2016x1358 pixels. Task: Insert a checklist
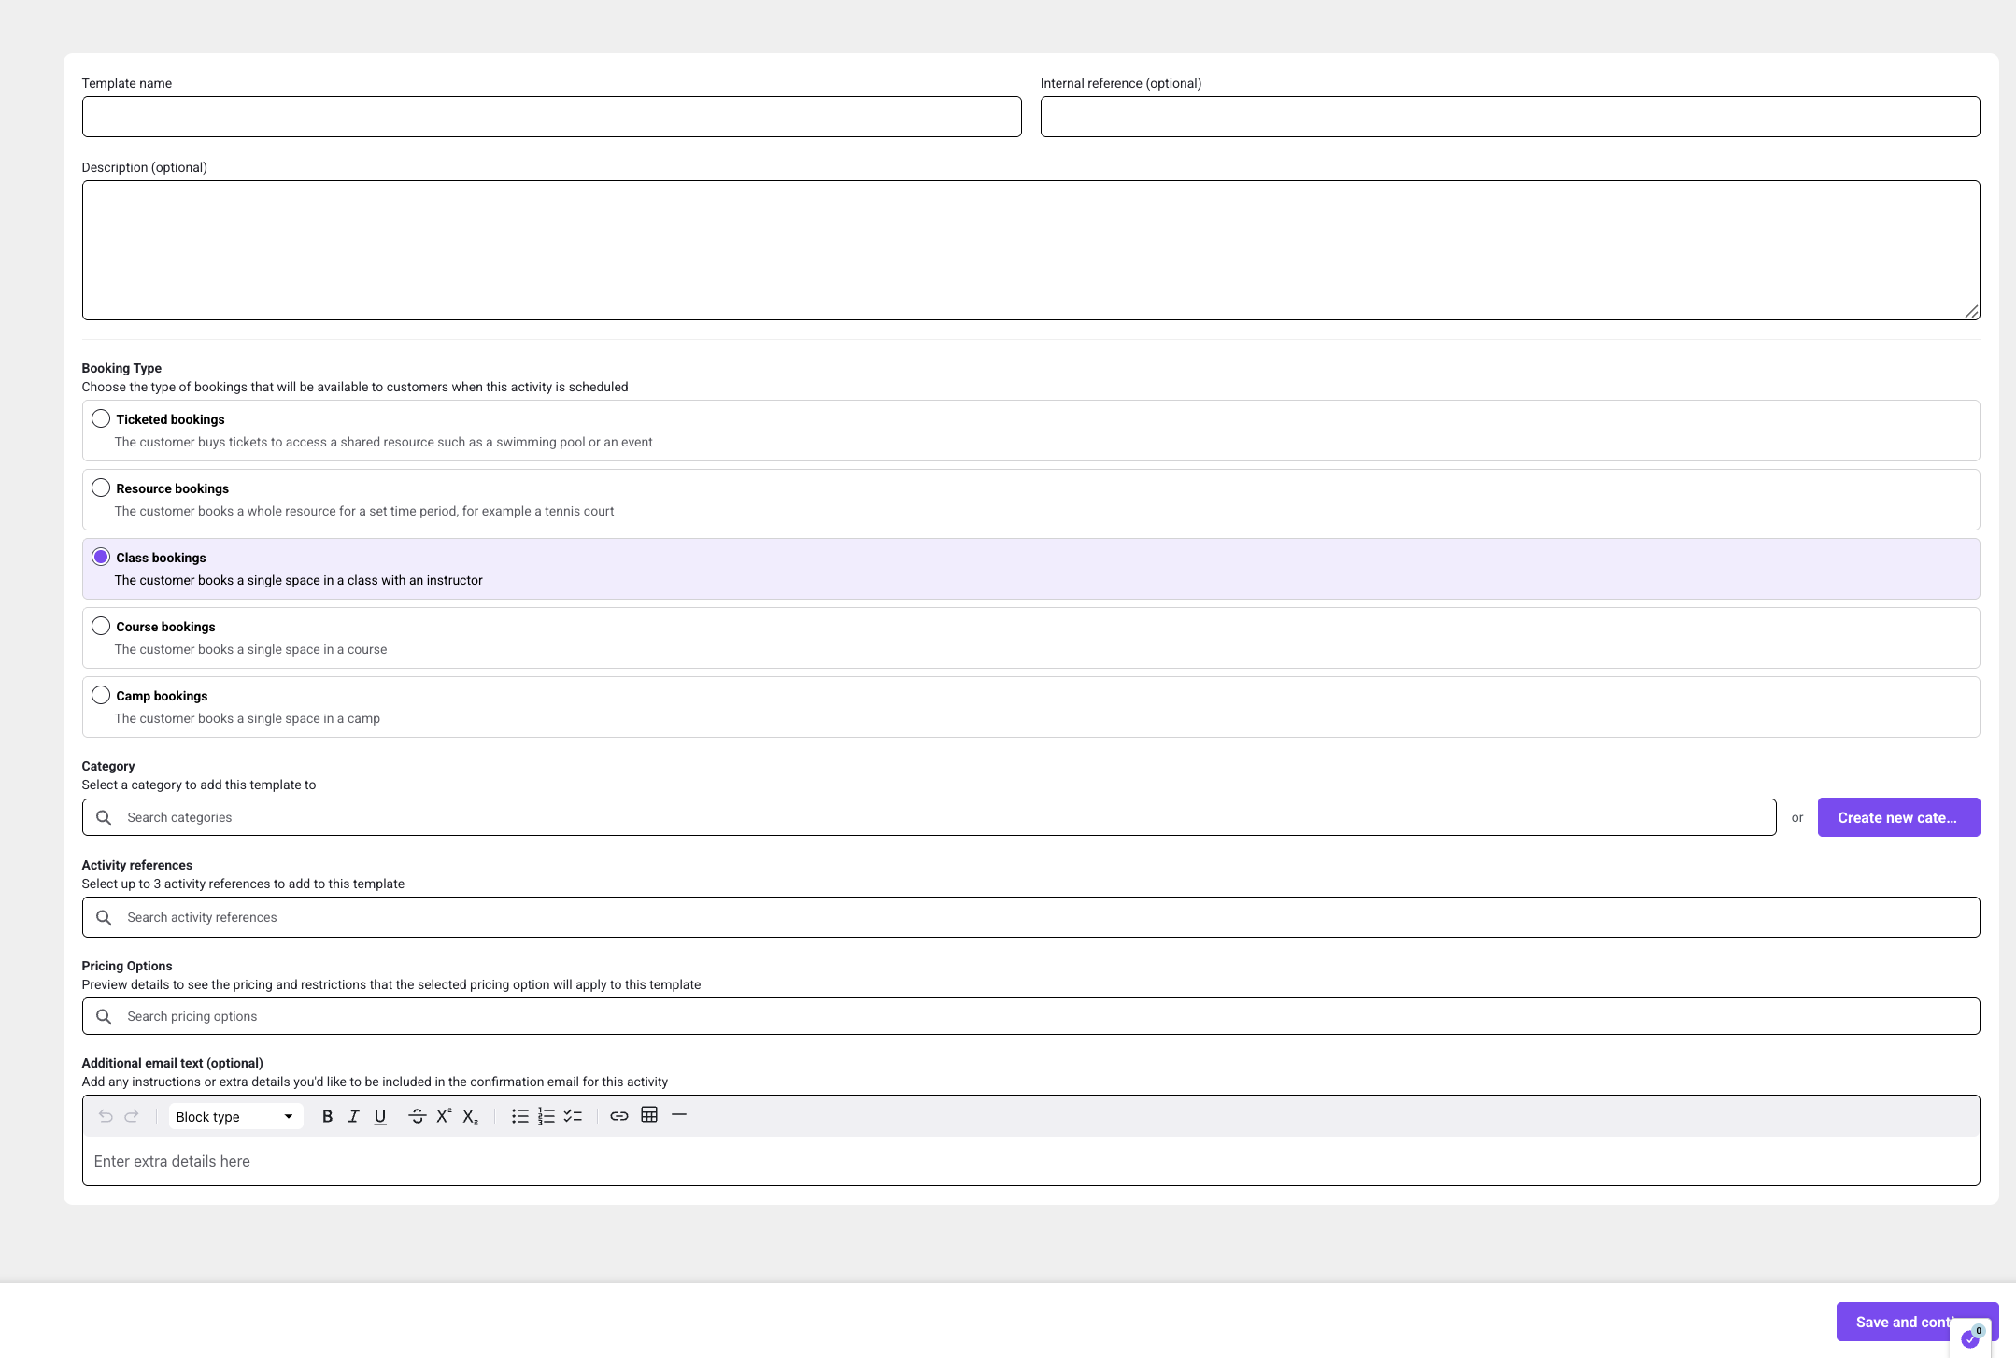tap(573, 1116)
